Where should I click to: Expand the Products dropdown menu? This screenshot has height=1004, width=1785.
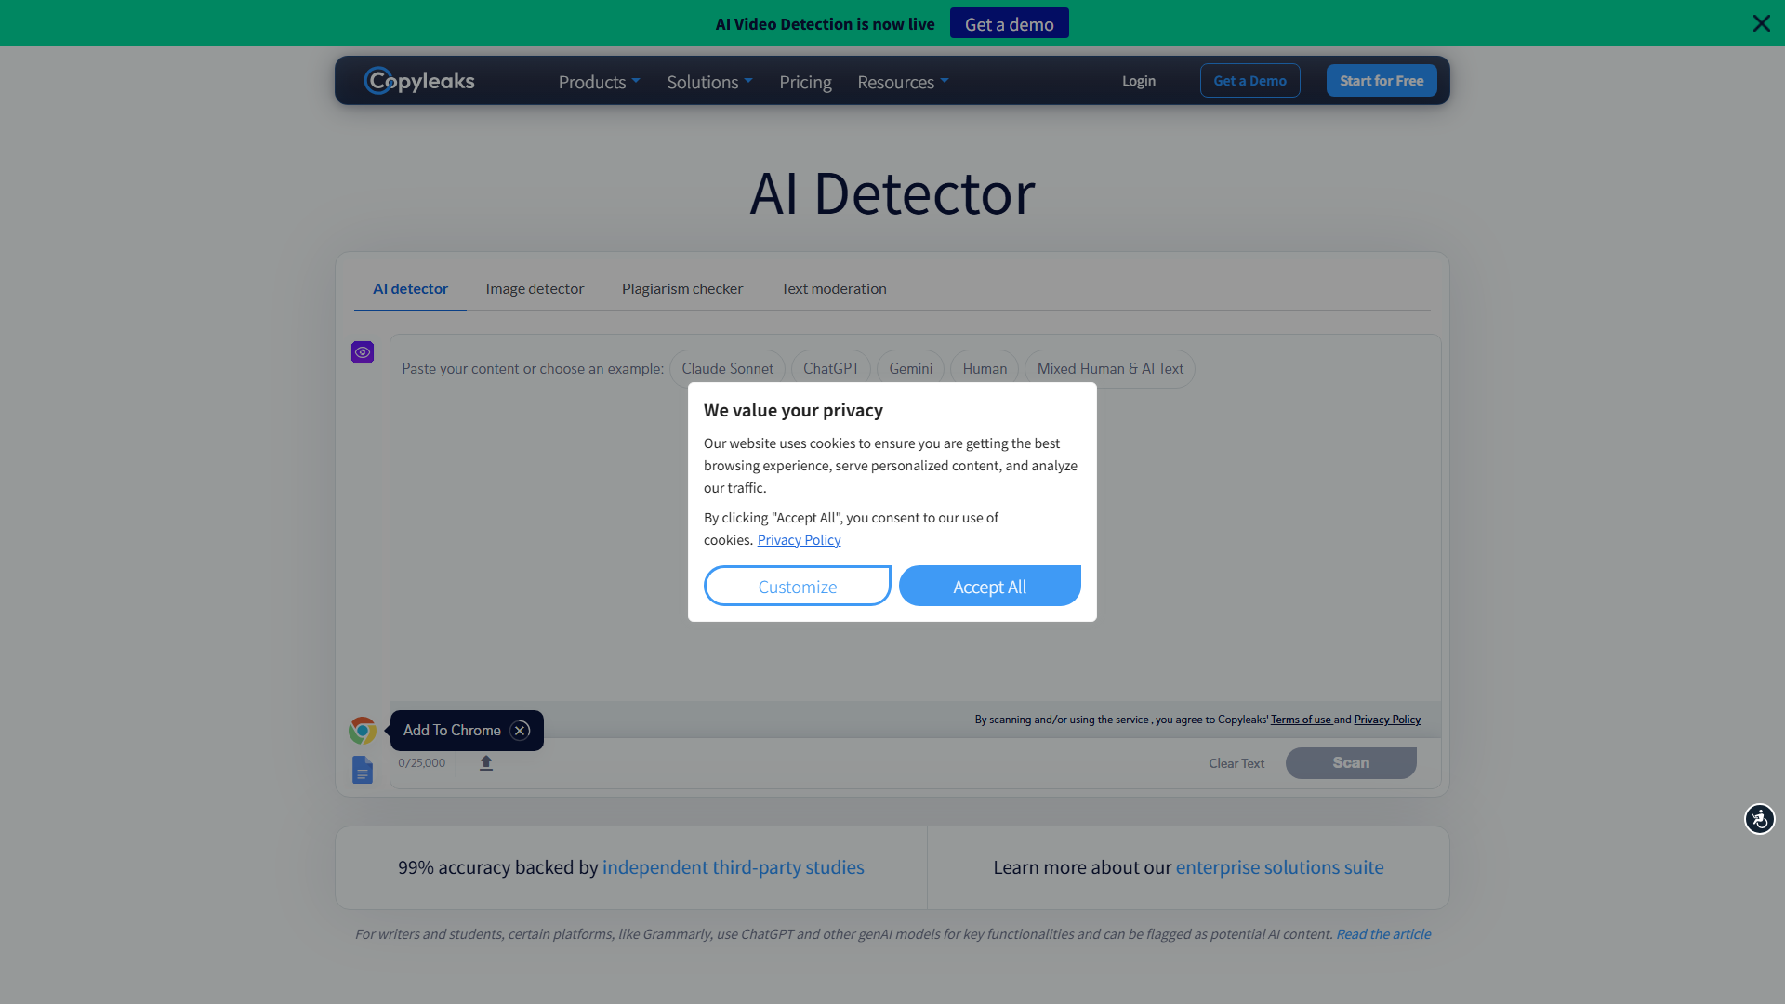(599, 82)
